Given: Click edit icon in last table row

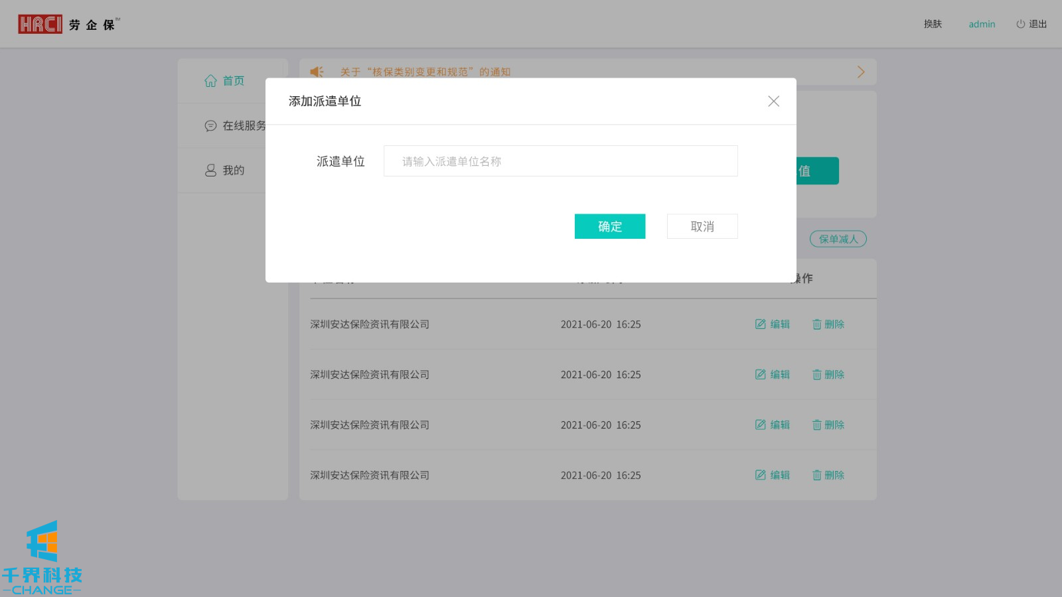Looking at the screenshot, I should click(x=761, y=476).
